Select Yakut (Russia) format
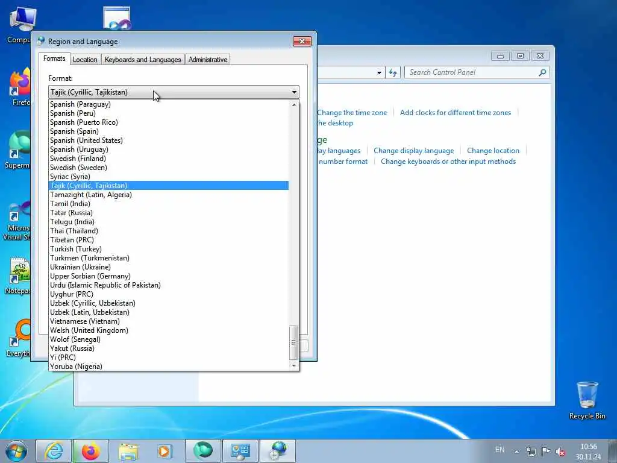 [x=169, y=349]
